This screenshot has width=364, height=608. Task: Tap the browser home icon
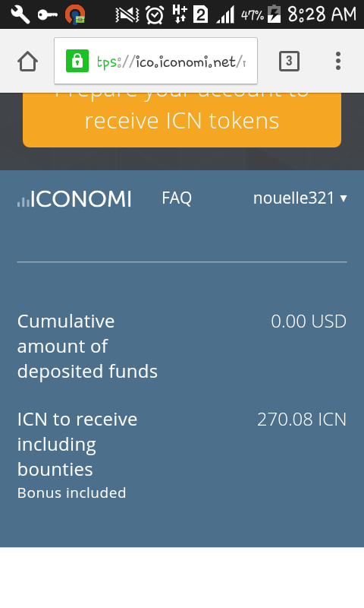[27, 62]
